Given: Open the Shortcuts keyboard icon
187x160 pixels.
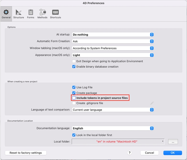Looking at the screenshot, I should pyautogui.click(x=55, y=13).
